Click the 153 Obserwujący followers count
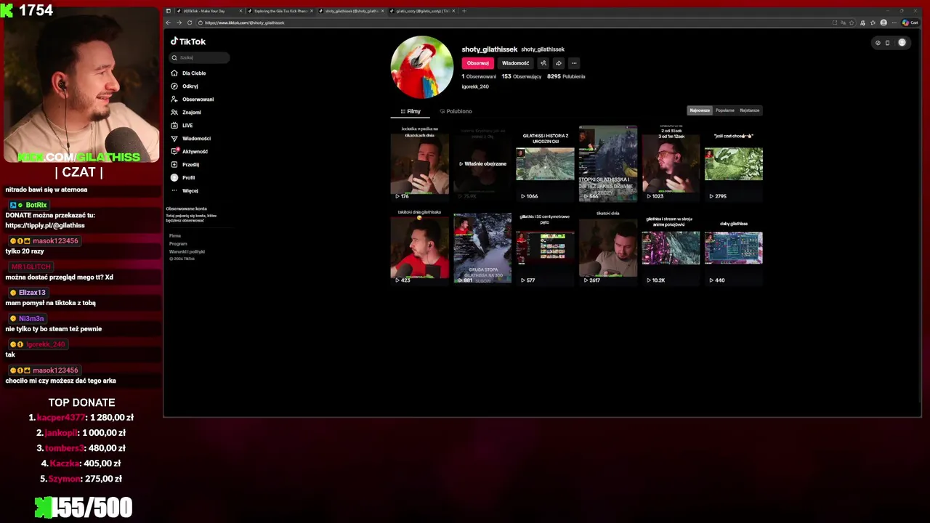930x523 pixels. tap(522, 76)
